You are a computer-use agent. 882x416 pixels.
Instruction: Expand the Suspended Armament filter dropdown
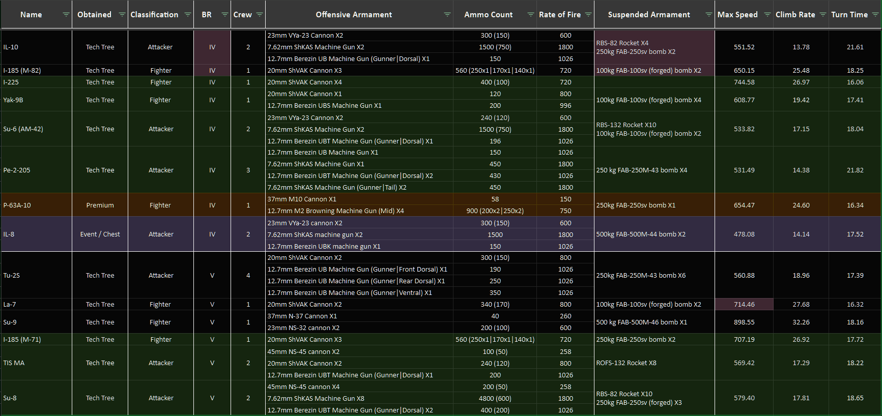708,15
